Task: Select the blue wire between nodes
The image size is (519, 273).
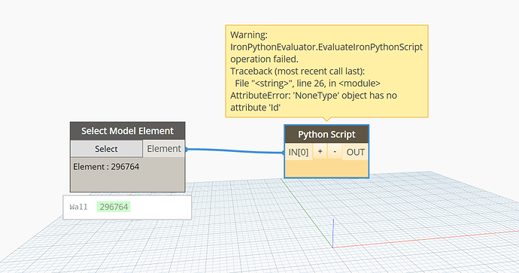Action: 235,151
